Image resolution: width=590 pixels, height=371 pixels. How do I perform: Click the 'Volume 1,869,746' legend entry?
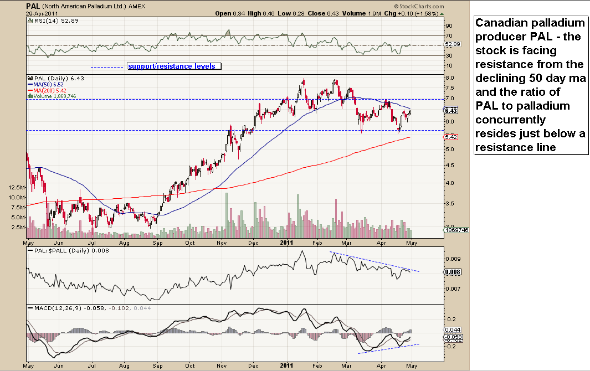(54, 96)
